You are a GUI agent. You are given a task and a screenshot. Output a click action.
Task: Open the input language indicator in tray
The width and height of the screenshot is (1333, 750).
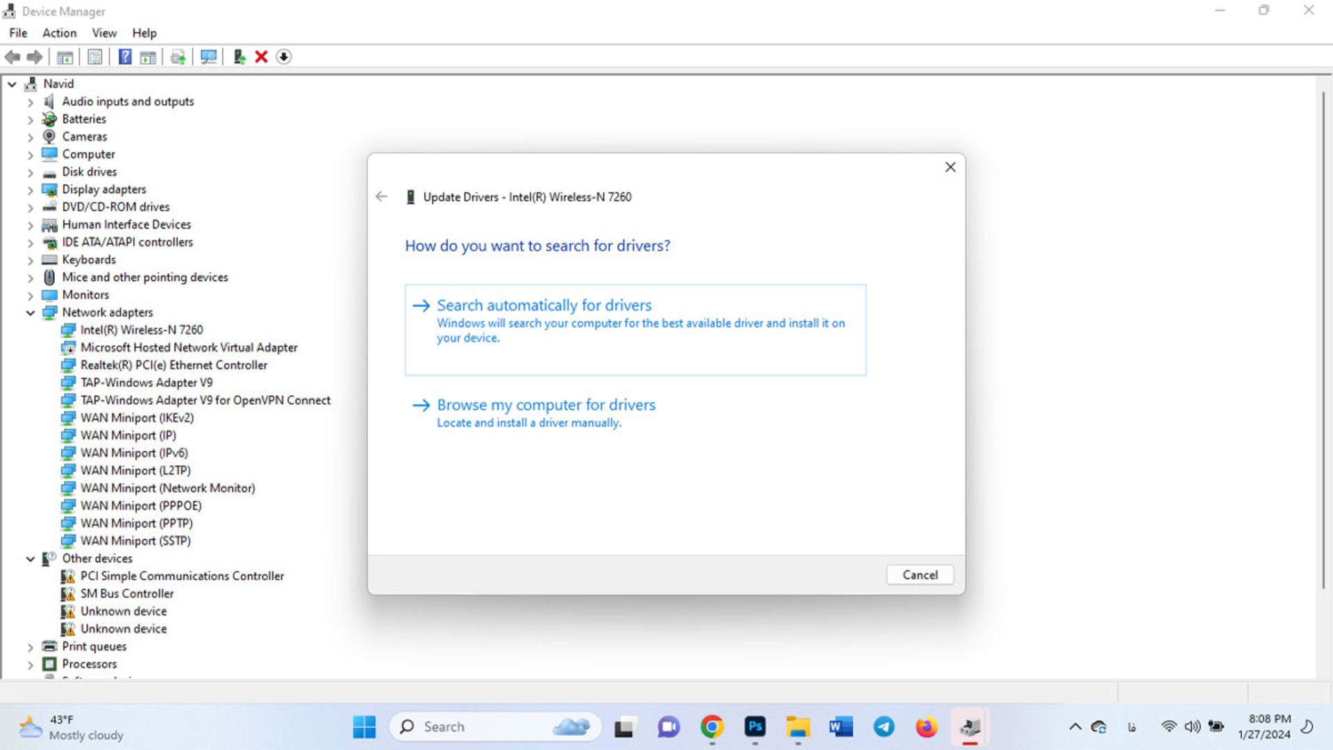coord(1132,727)
